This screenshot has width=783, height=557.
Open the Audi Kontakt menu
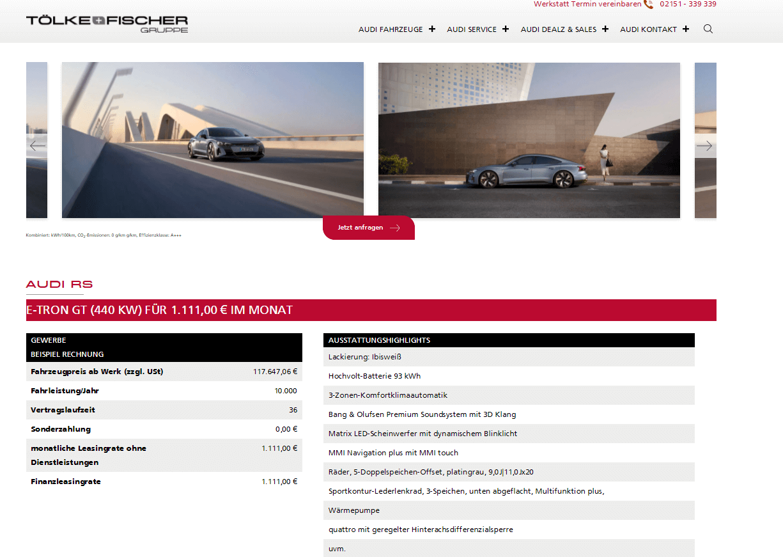648,29
